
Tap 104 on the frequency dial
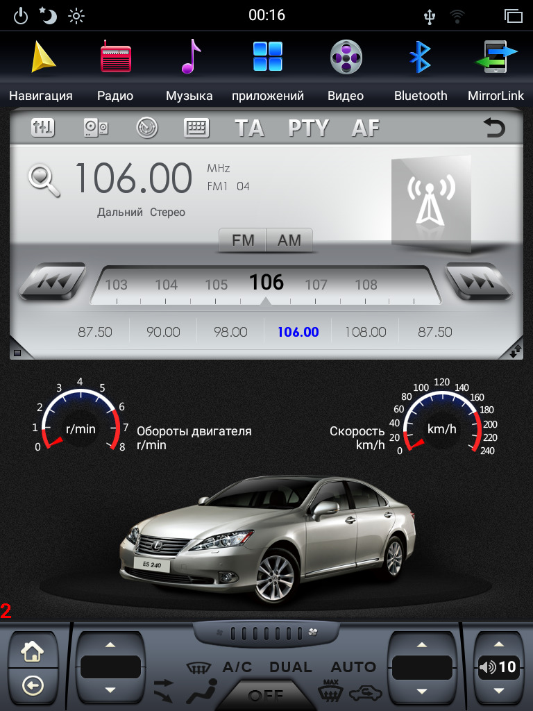(x=167, y=285)
